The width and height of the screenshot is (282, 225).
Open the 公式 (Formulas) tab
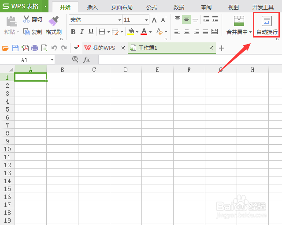coord(152,7)
